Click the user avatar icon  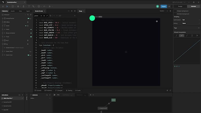click(x=158, y=7)
